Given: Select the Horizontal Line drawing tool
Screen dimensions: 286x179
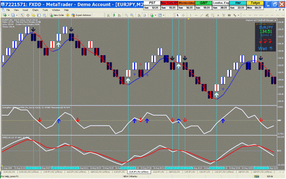Looking at the screenshot, I should (x=196, y=15).
